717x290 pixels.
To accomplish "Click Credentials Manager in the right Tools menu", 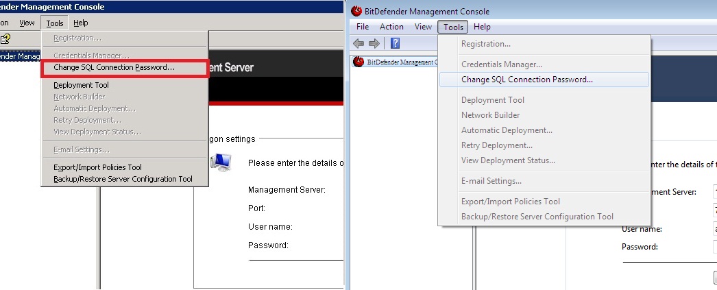I will coord(544,64).
